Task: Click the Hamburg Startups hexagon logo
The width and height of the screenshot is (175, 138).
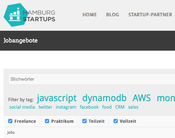Action: click(16, 15)
